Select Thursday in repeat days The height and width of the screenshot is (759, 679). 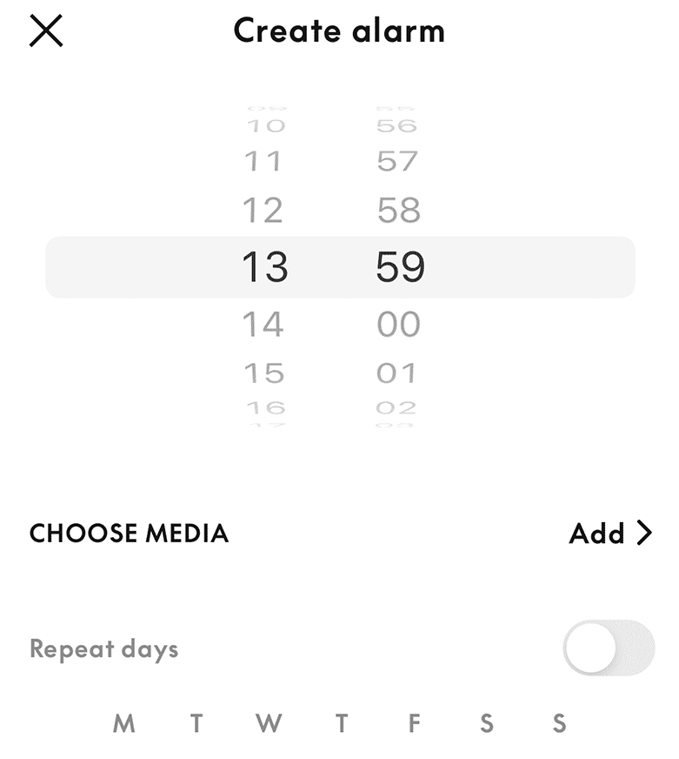[342, 723]
